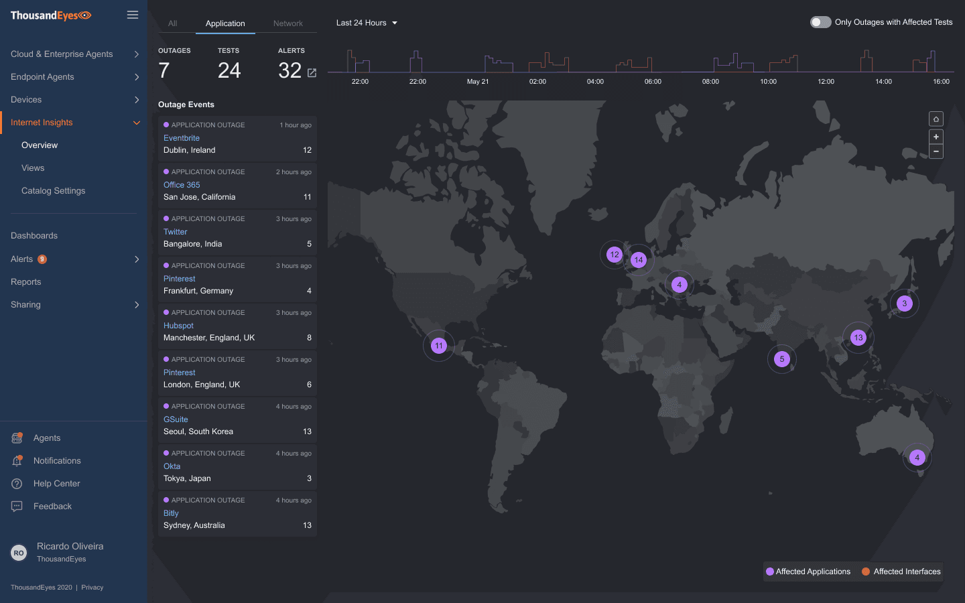
Task: Open the Privacy link in footer
Action: [92, 588]
